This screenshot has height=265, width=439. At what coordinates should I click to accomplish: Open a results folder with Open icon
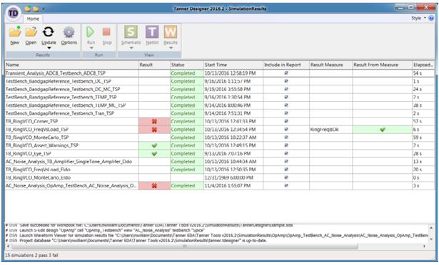[x=31, y=31]
